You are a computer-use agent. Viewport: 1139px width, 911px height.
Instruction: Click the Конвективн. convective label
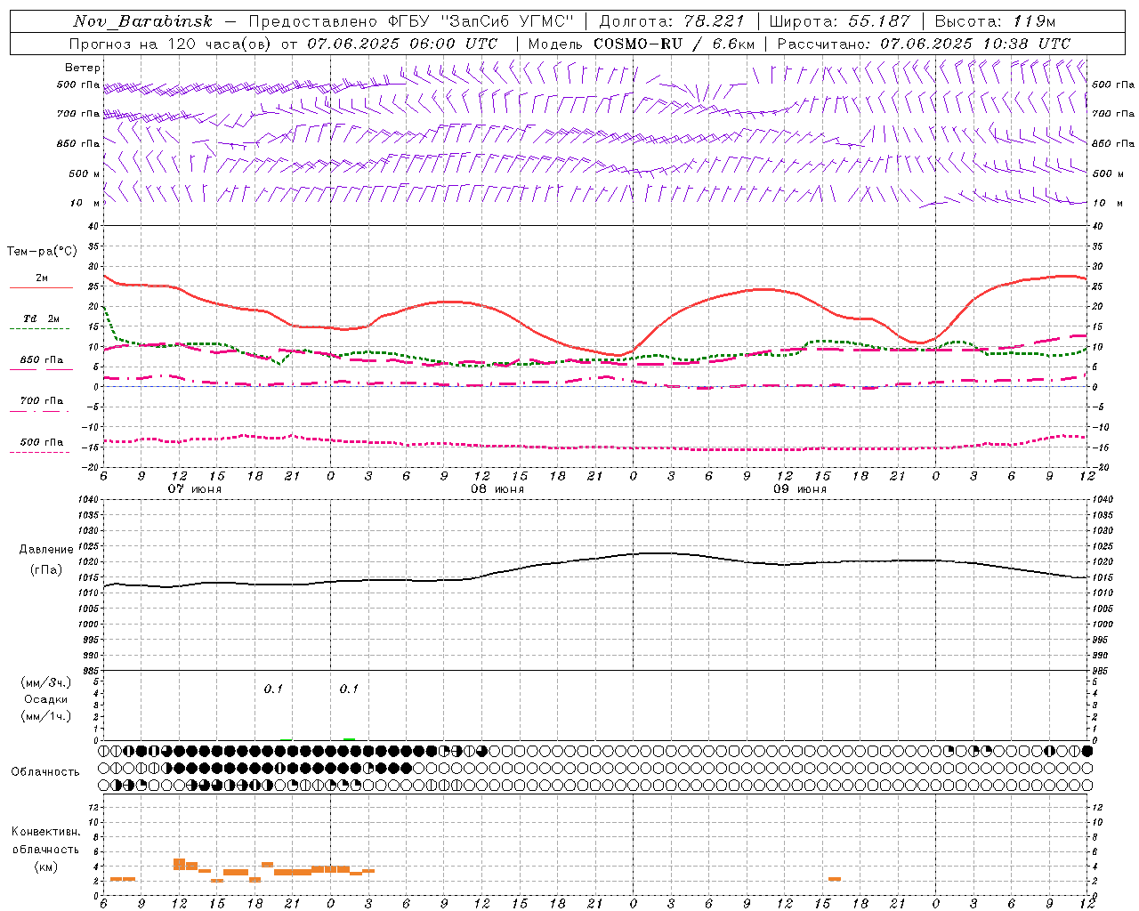(x=45, y=832)
